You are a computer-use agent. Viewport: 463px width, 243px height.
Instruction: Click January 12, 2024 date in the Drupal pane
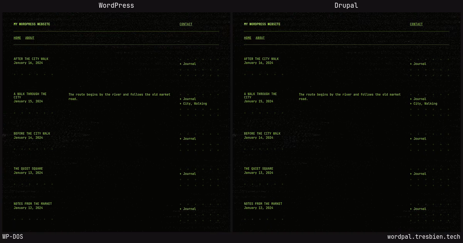[x=259, y=208]
